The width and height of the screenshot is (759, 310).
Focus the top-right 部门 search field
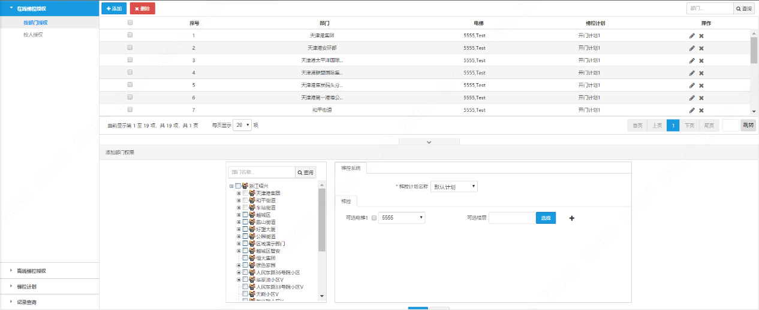point(710,8)
